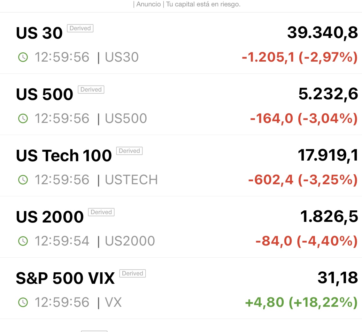362x332 pixels.
Task: Click the Derived tag next to US 2000
Action: (101, 212)
